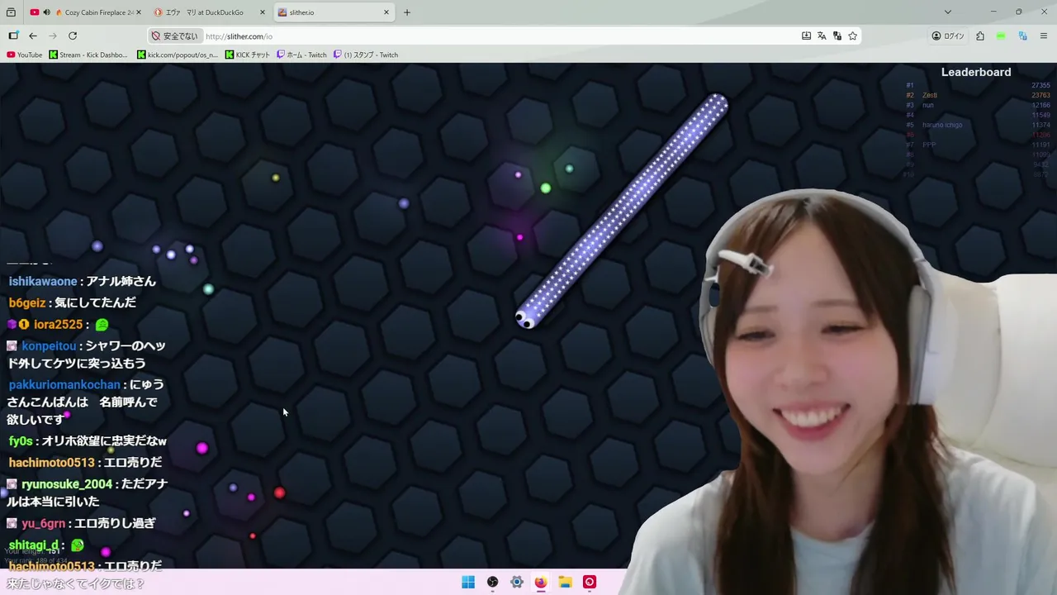
Task: Click haruno ichigo in the leaderboard
Action: (942, 125)
